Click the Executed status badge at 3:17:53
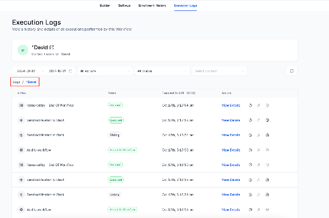The width and height of the screenshot is (329, 218). [116, 120]
